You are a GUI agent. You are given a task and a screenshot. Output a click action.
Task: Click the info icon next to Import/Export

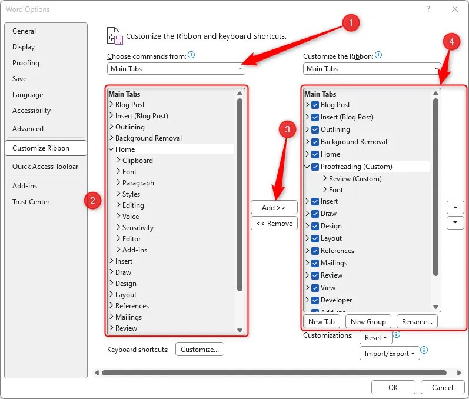click(x=424, y=350)
